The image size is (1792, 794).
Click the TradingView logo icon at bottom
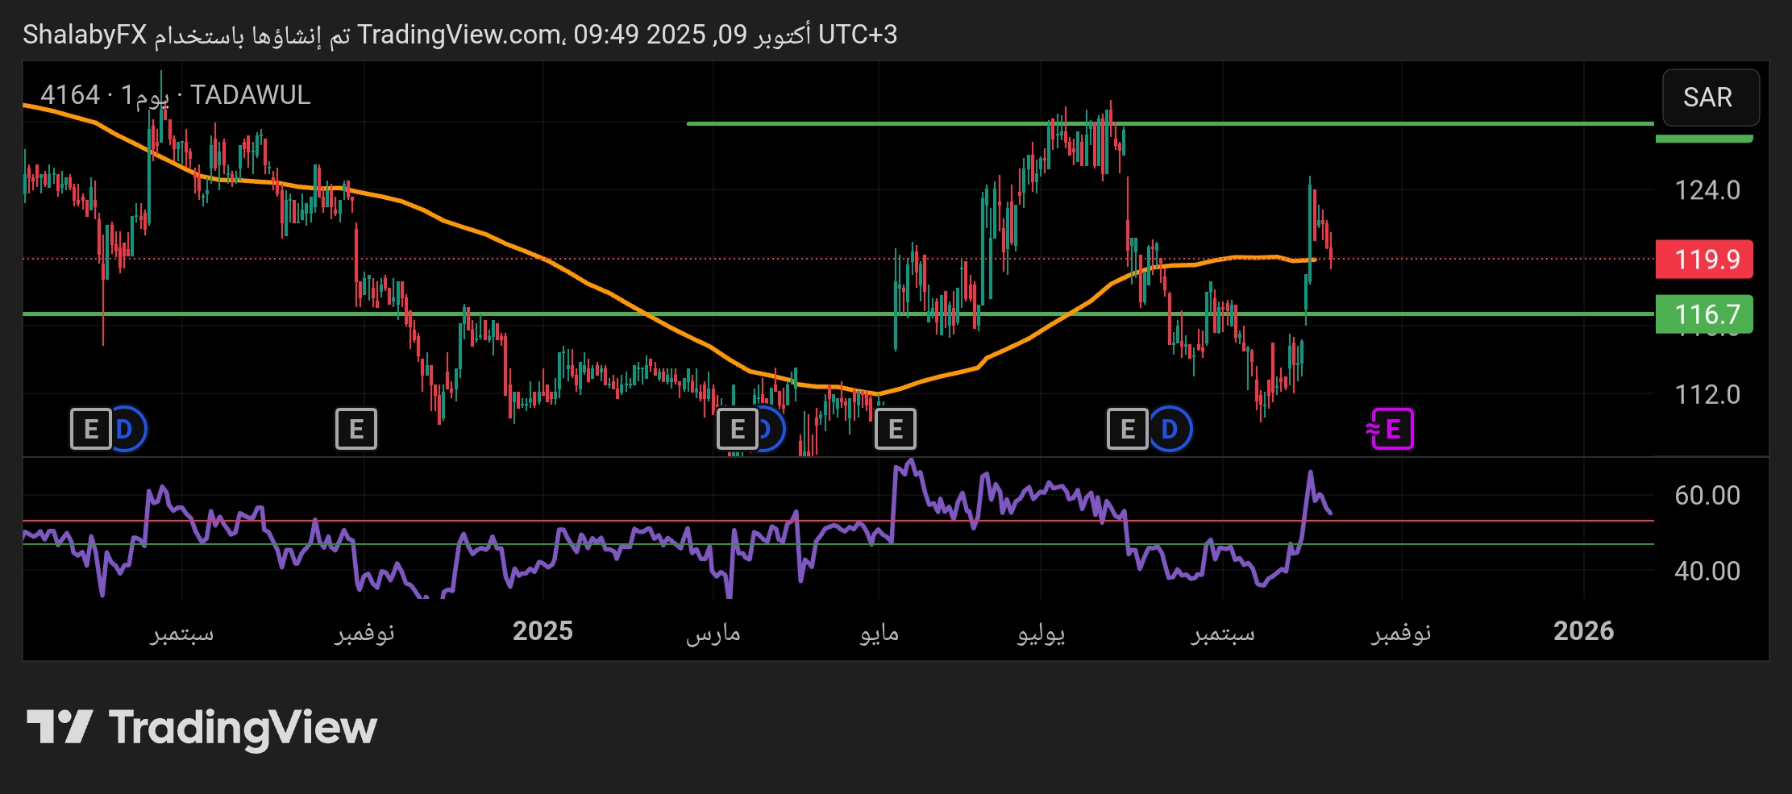[60, 727]
